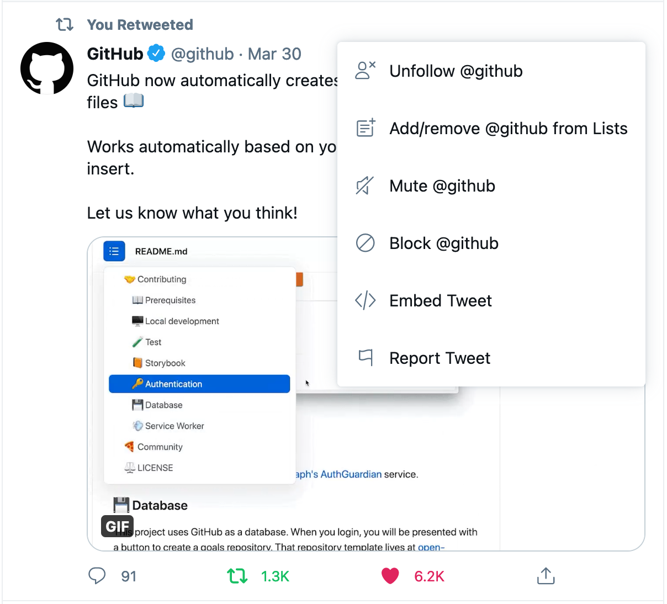The width and height of the screenshot is (667, 604).
Task: Click the GitHub display name
Action: pyautogui.click(x=115, y=54)
